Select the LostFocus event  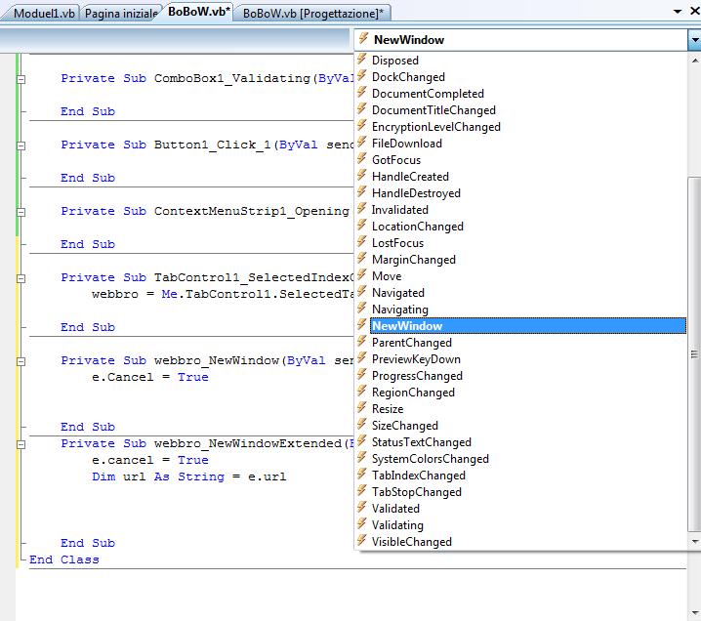[x=397, y=243]
